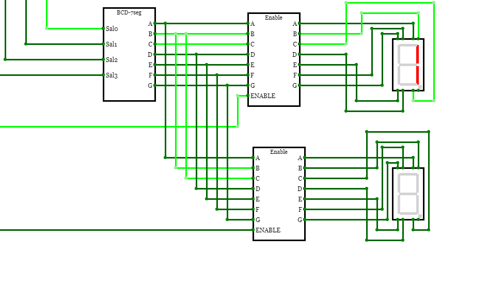
Task: Click output pin A of the BCD-7seg block
Action: tap(155, 23)
